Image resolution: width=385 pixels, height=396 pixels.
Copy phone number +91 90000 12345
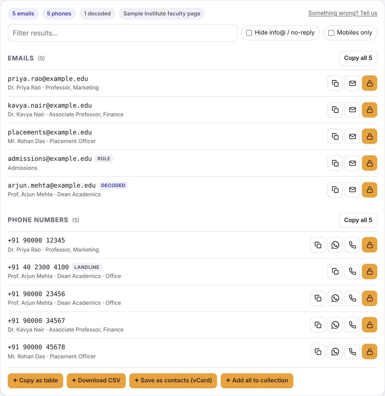click(x=318, y=245)
